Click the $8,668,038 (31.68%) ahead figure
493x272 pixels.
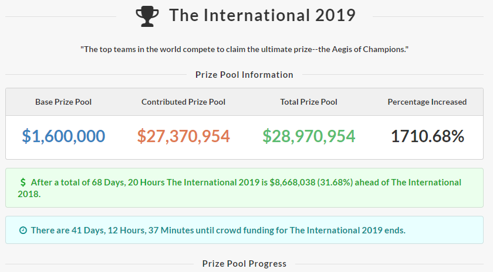(311, 183)
